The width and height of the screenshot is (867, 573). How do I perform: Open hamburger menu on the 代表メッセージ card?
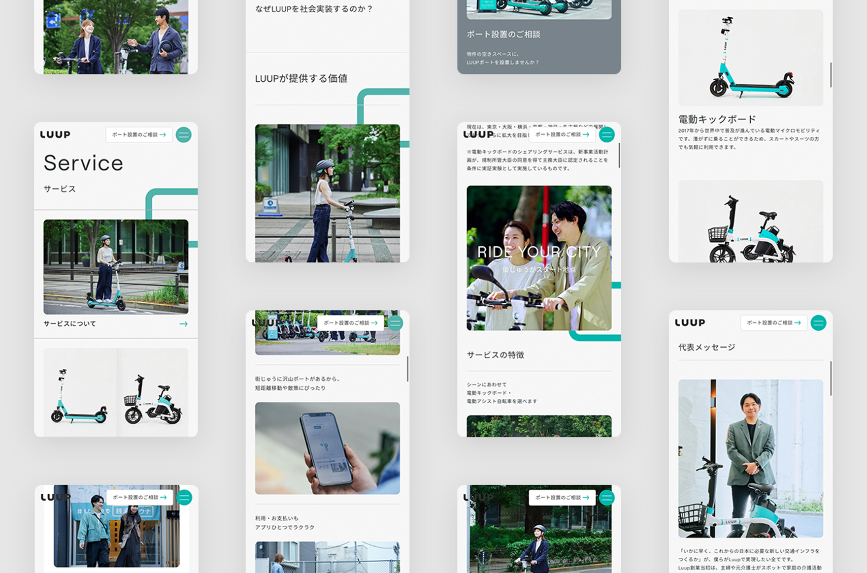(818, 323)
